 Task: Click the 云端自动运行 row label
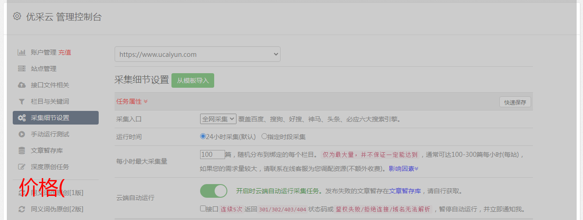[136, 198]
